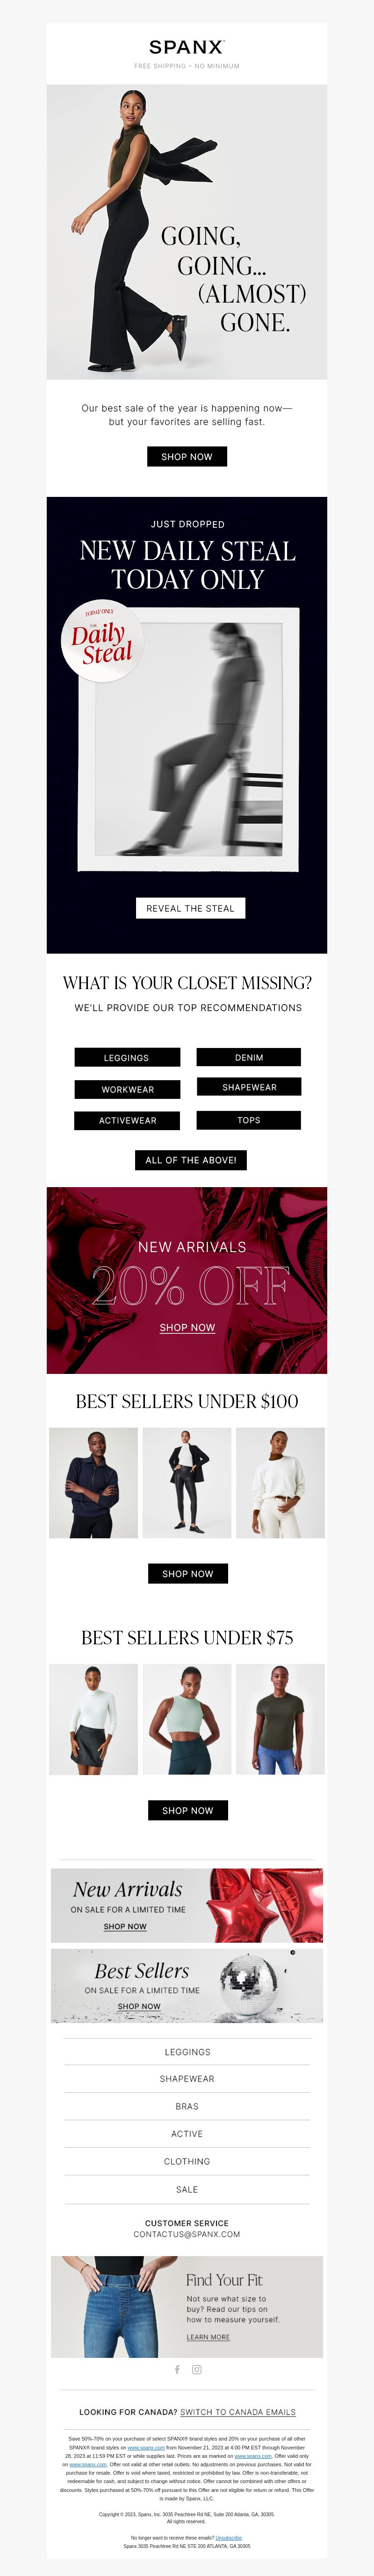Select the Leggings category button

tap(127, 1057)
